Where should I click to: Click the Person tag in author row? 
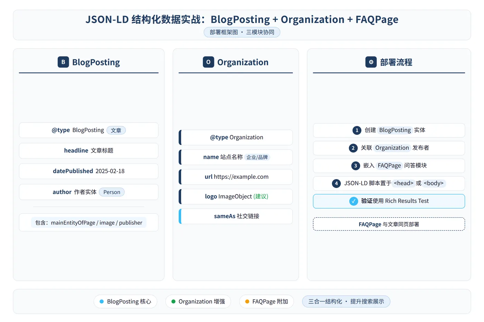(x=112, y=192)
